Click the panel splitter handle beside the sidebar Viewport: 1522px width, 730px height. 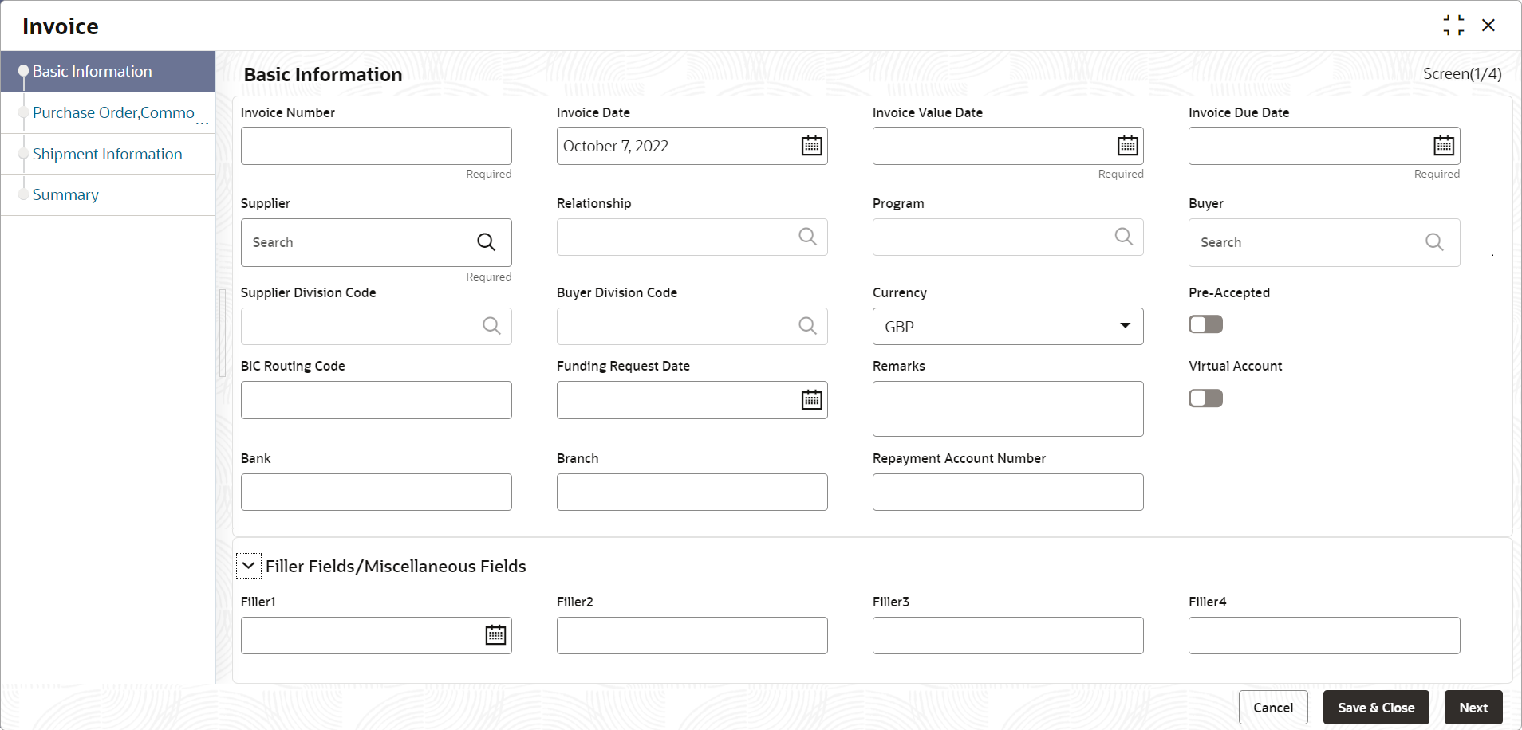click(x=223, y=332)
